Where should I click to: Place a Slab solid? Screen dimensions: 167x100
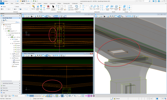point(70,6)
